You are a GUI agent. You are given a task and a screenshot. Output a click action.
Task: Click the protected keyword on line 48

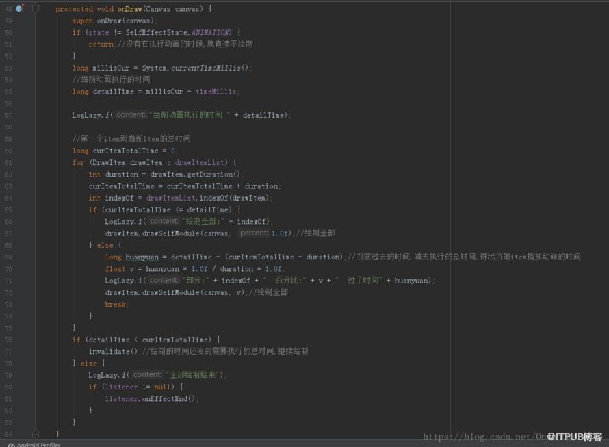tap(74, 8)
